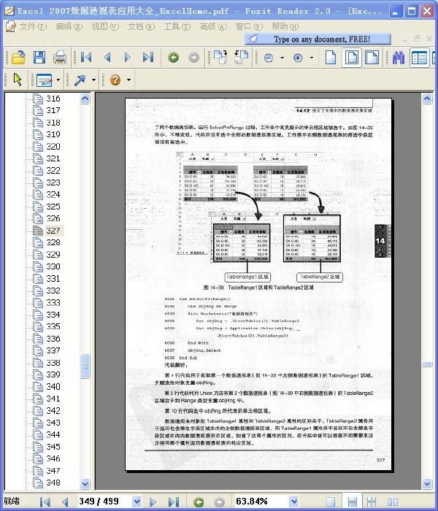Select fit page view icon
This screenshot has height=511, width=438.
pos(352,58)
